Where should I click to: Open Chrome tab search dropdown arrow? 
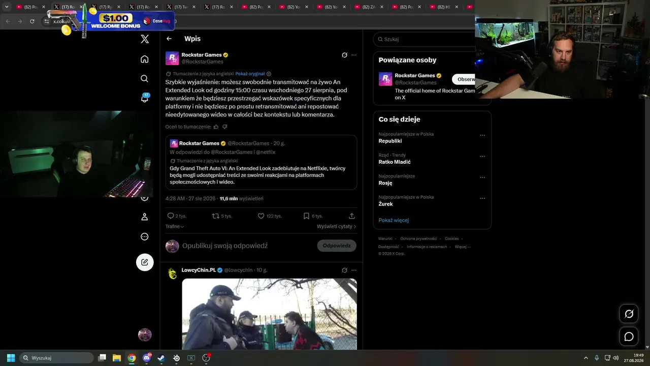click(7, 7)
